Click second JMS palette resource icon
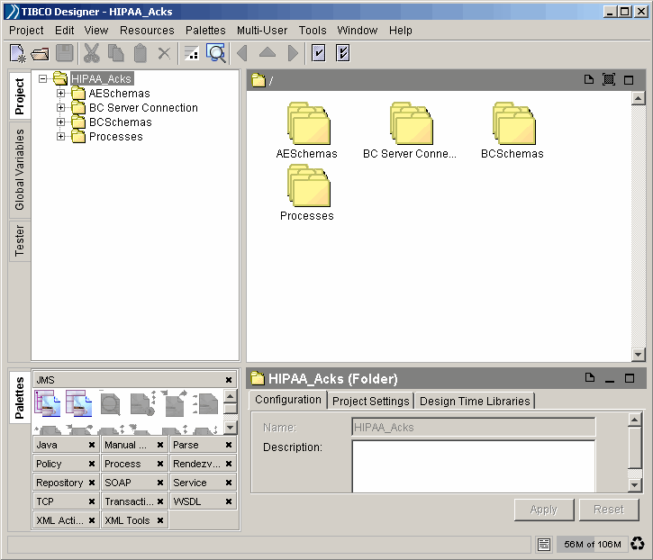This screenshot has height=560, width=653. pos(78,403)
